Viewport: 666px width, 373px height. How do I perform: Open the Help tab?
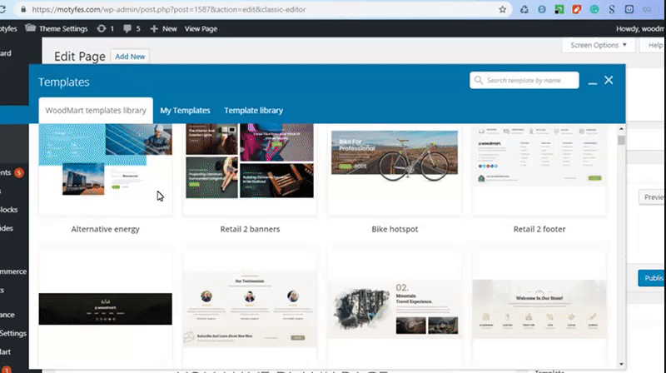click(652, 45)
